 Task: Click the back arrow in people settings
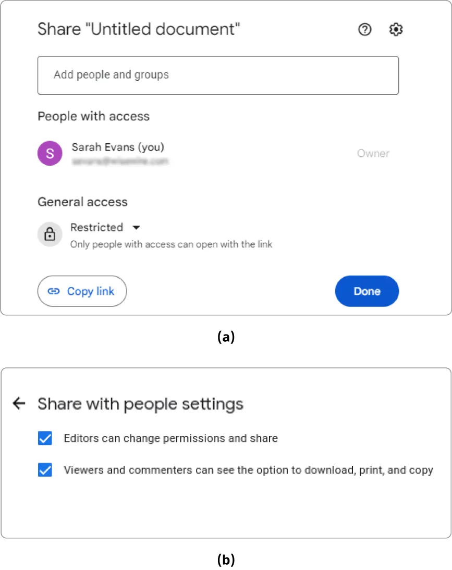19,403
